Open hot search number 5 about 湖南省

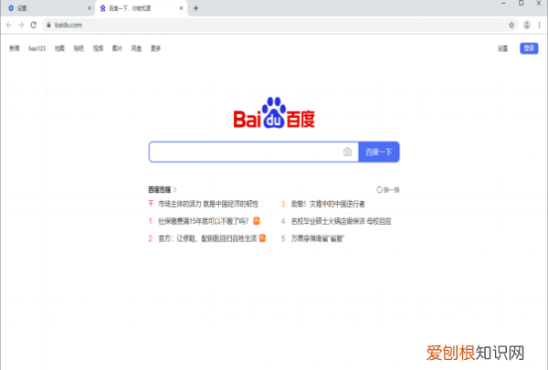(317, 238)
